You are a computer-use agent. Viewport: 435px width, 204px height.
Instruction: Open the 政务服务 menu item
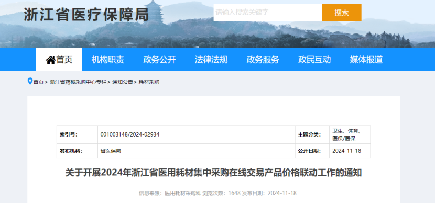click(x=263, y=60)
